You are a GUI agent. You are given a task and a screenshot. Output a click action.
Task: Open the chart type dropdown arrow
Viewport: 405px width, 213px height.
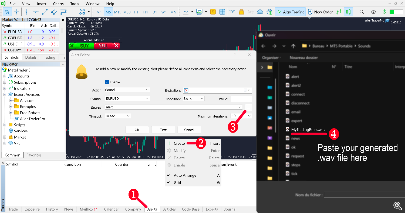point(192,12)
